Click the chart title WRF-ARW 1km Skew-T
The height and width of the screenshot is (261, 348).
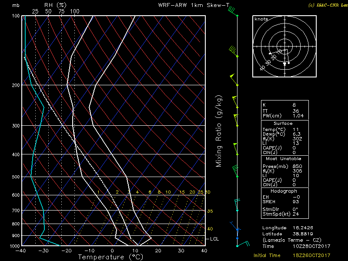[194, 5]
